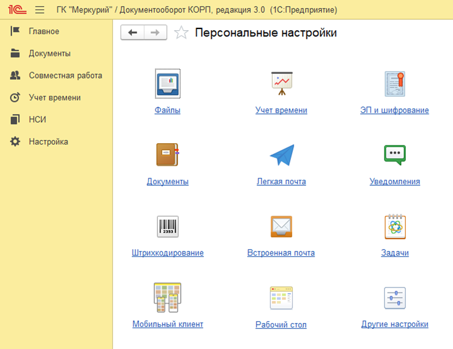The width and height of the screenshot is (453, 349).
Task: Open the Документы sidebar section
Action: (50, 53)
